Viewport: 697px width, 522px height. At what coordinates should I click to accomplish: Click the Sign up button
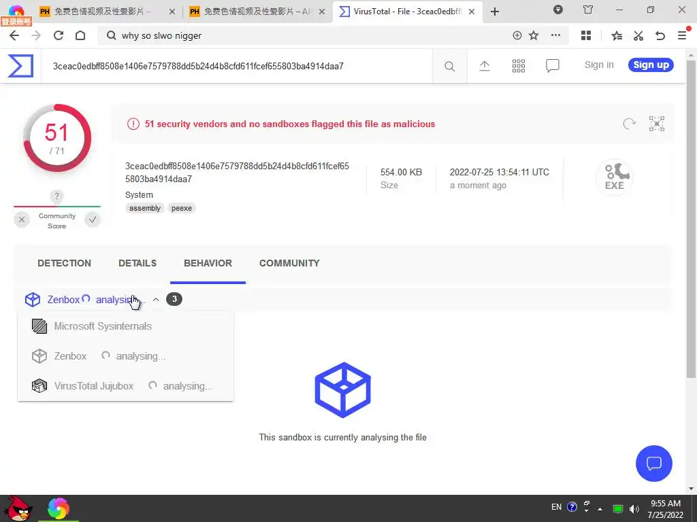pos(651,65)
